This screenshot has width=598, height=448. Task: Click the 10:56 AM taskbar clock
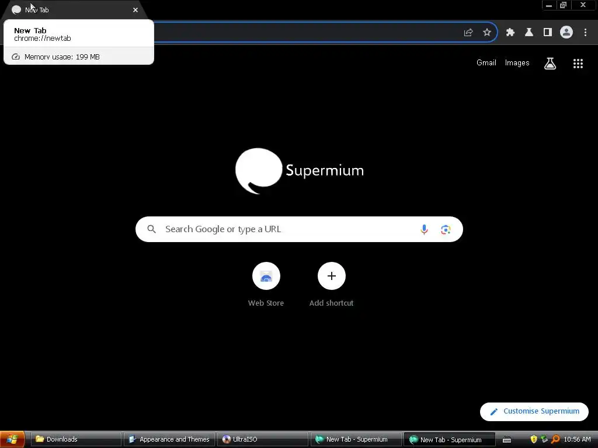(577, 439)
